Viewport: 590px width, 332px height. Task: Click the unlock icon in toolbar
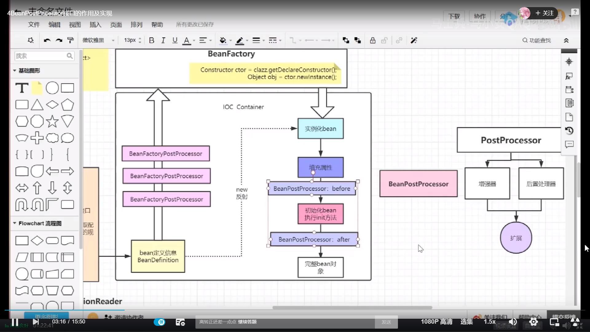point(384,40)
